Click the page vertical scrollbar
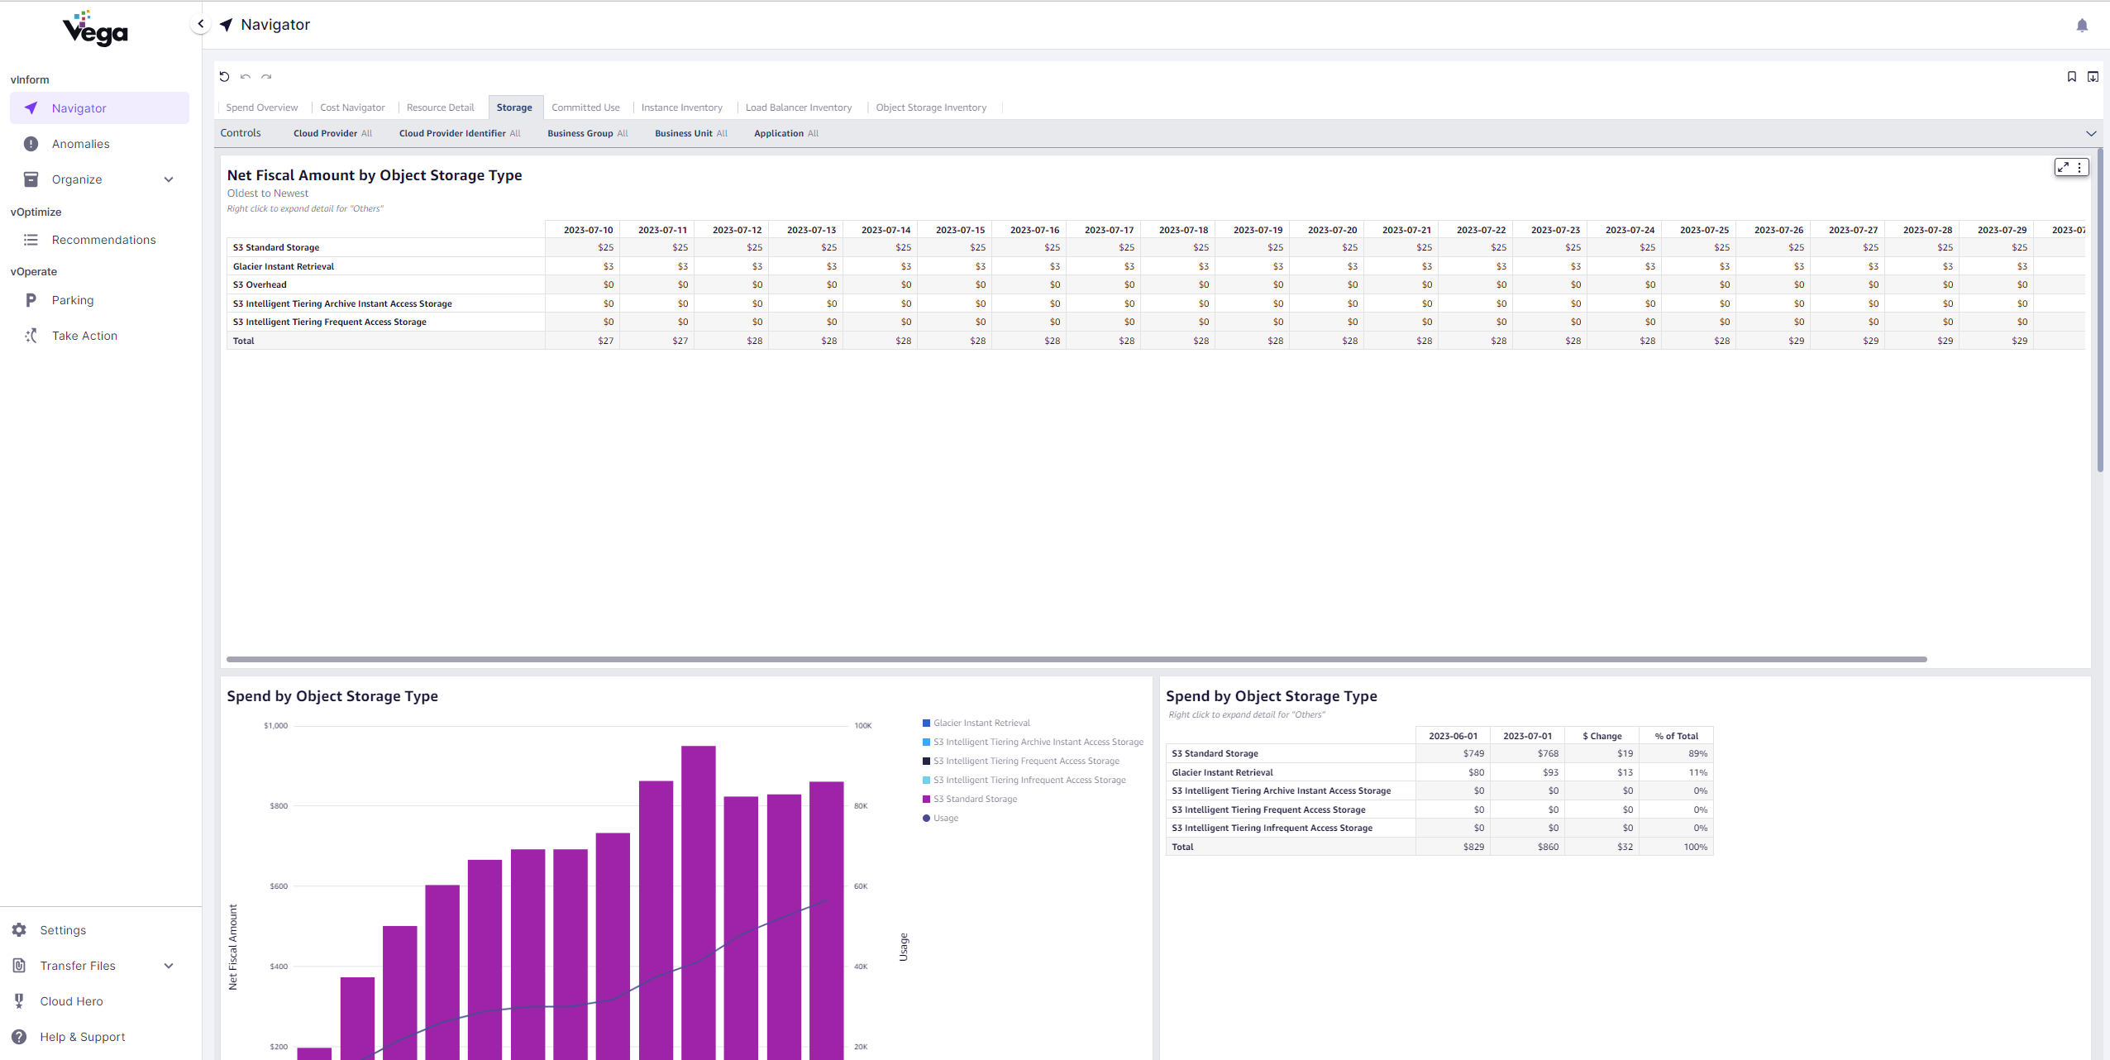 2100,310
